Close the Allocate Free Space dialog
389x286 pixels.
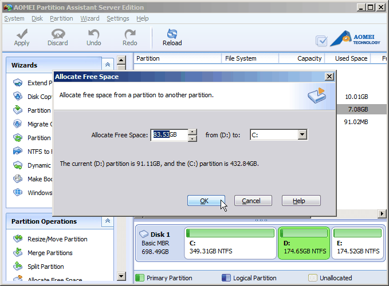(x=329, y=77)
